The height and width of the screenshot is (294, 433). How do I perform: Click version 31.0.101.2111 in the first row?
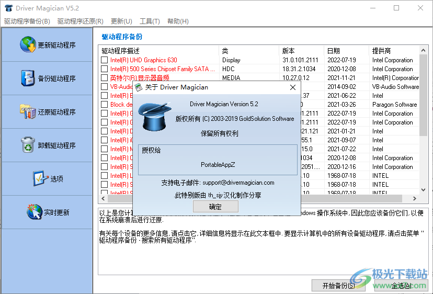(300, 60)
